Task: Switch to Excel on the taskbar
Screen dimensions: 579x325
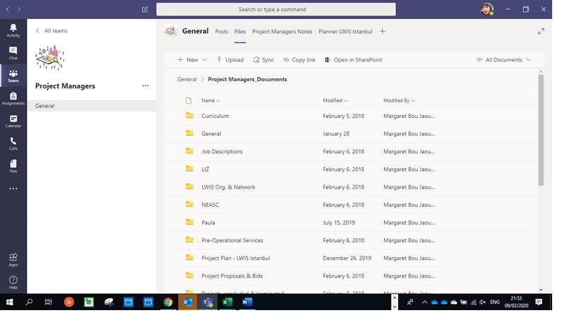Action: click(228, 302)
